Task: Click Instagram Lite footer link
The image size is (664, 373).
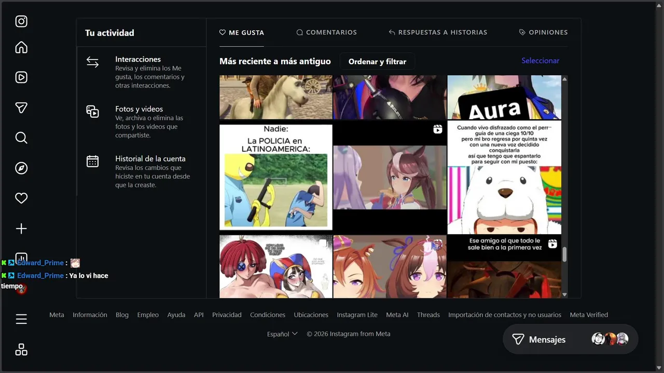Action: [x=357, y=314]
